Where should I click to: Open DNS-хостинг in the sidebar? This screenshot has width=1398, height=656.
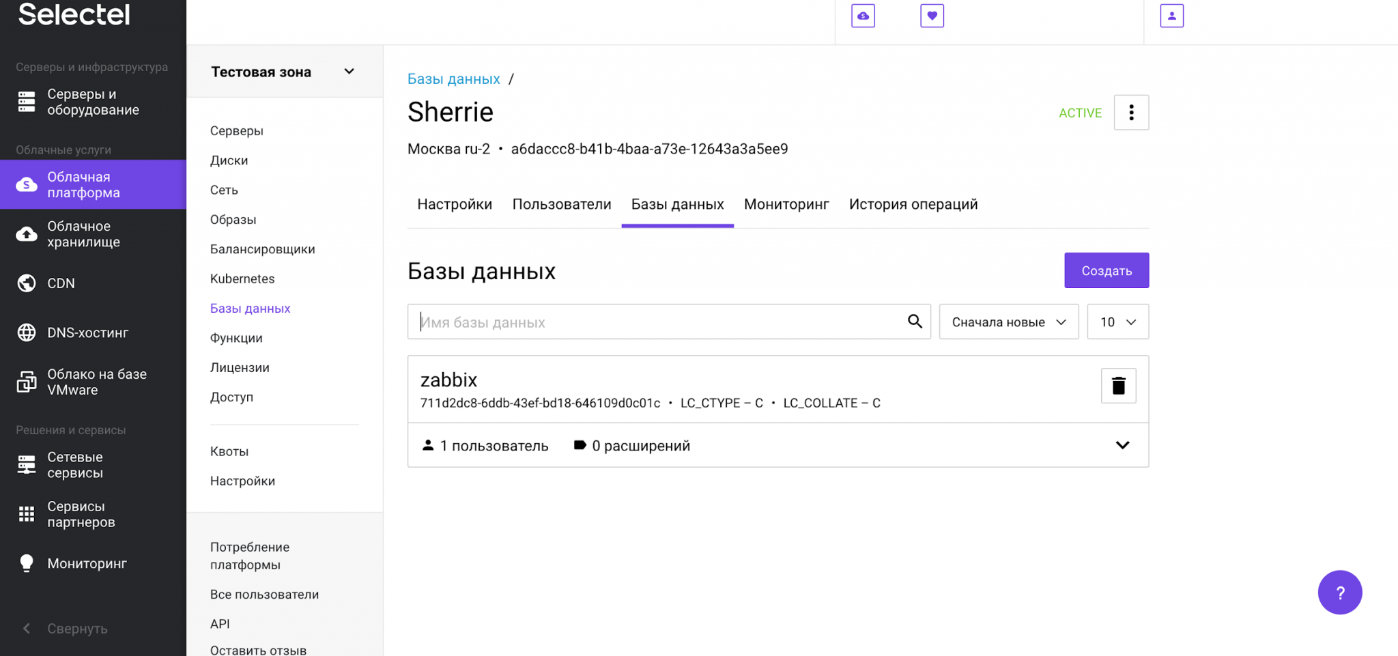click(87, 333)
